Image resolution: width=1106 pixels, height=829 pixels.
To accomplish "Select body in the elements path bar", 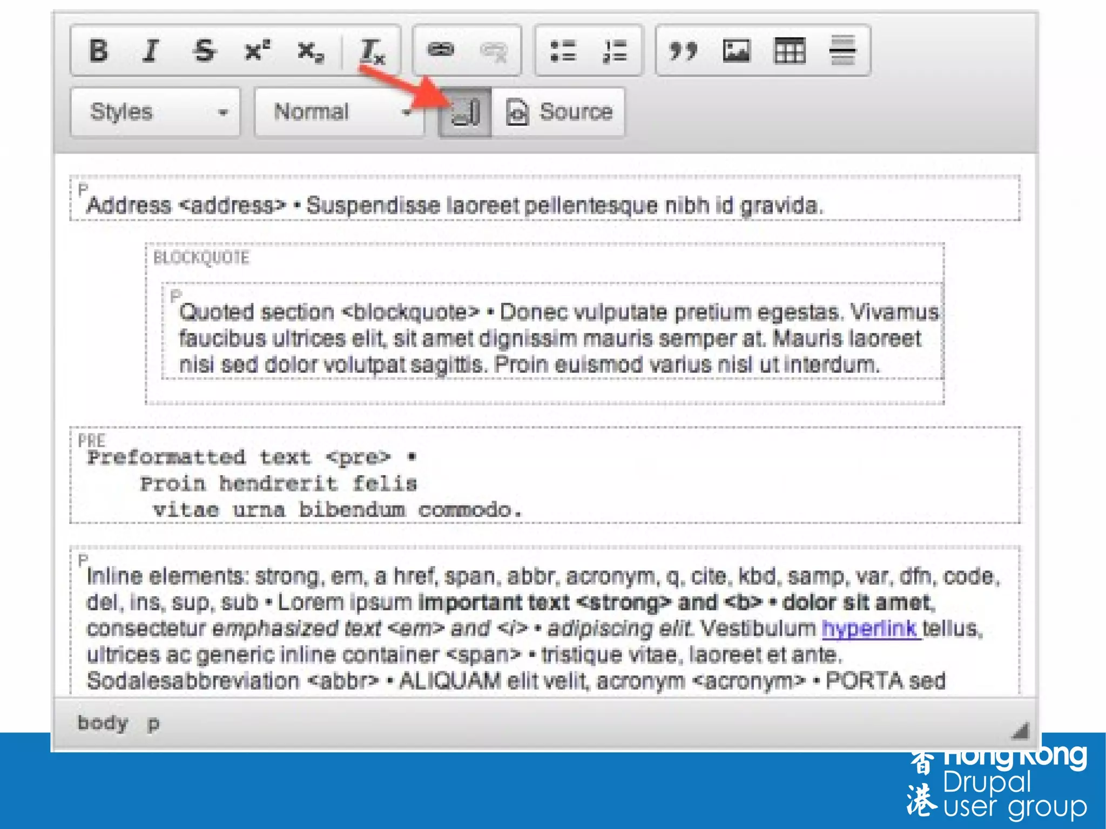I will click(x=103, y=723).
